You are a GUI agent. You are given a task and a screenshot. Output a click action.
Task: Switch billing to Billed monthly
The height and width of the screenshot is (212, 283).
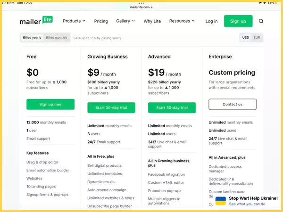(x=57, y=38)
